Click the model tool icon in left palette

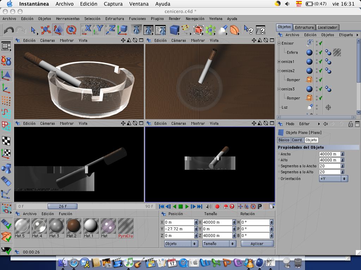6,76
